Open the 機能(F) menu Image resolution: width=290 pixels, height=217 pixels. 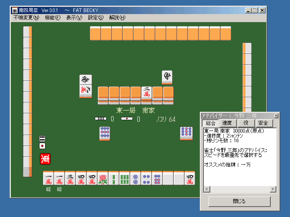(53, 18)
